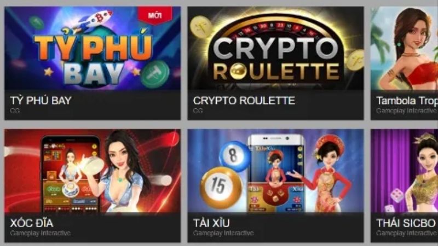Select the Thái Sicbo game image
Viewport: 438px width, 246px height.
click(x=404, y=171)
